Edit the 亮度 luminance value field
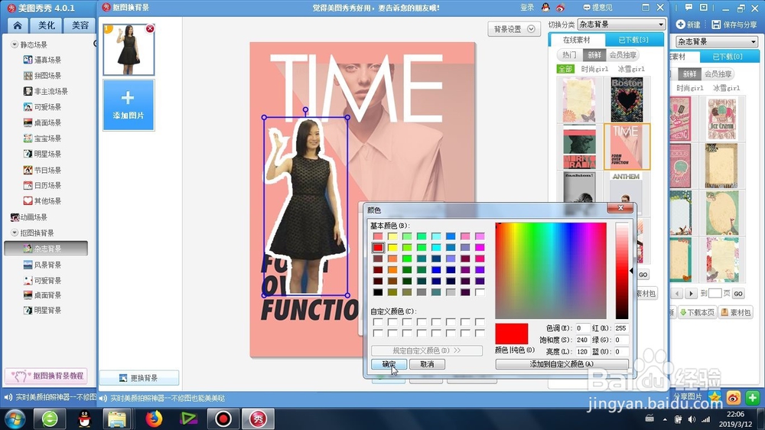Viewport: 765px width, 430px height. (582, 351)
